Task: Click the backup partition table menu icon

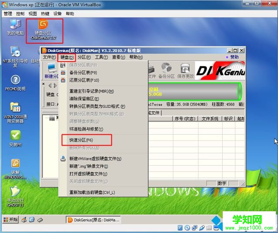Action: coord(63,73)
